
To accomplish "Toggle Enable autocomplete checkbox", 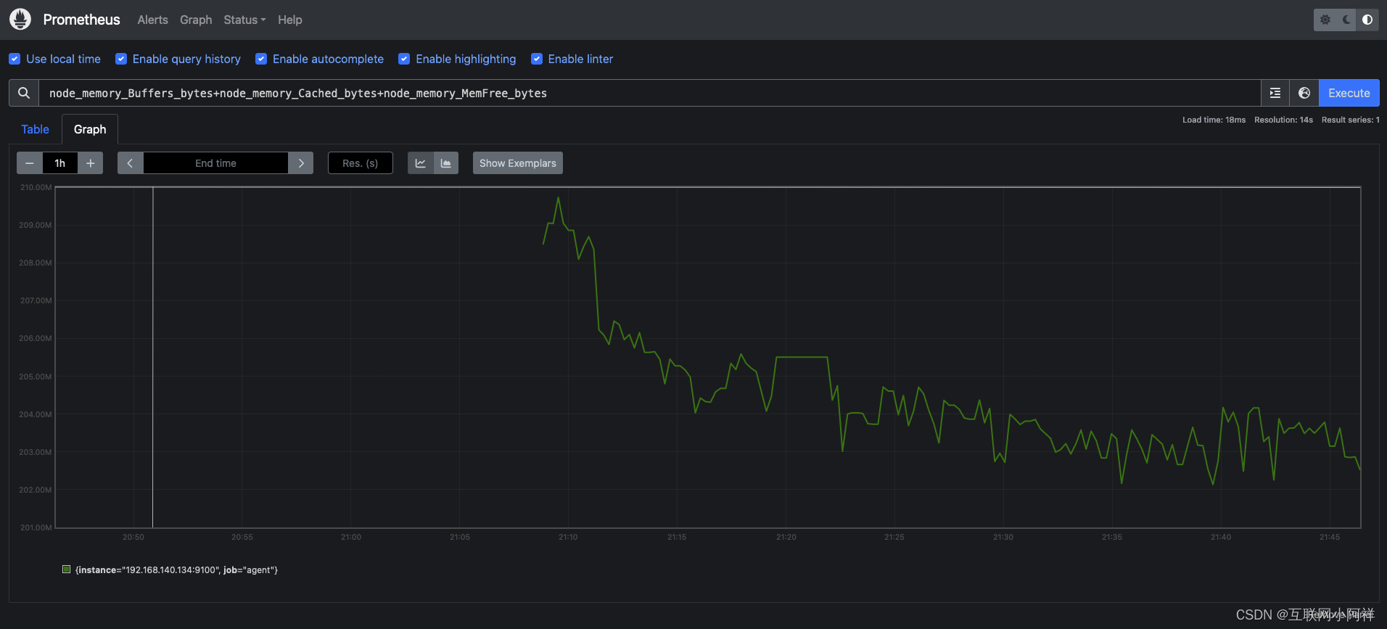I will tap(261, 59).
